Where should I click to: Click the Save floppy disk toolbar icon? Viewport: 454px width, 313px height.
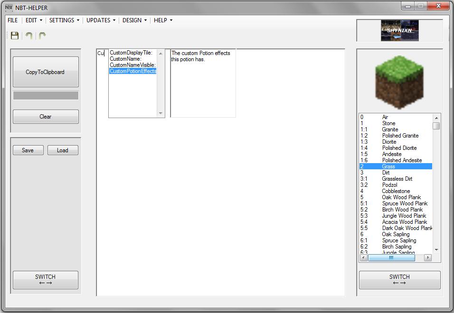tap(14, 35)
